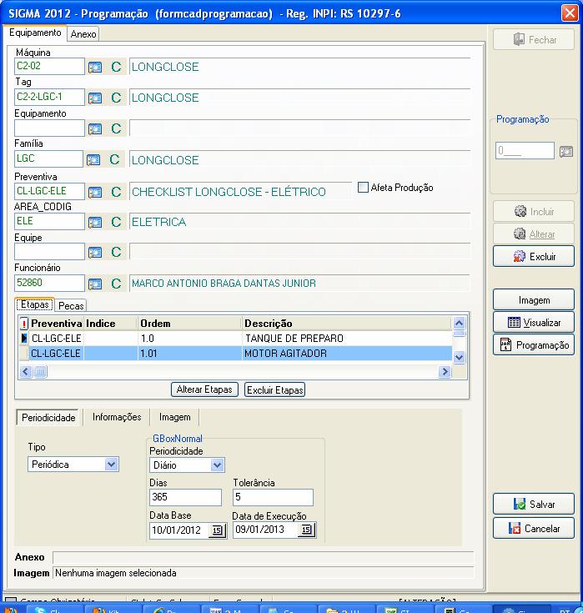The image size is (583, 613).
Task: Open calendar picker for Data Base
Action: [x=218, y=530]
